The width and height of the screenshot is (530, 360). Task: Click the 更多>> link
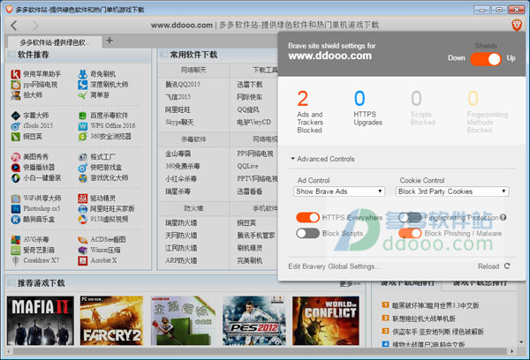[x=350, y=283]
